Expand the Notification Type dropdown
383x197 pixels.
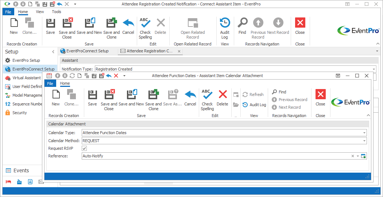tap(374, 69)
